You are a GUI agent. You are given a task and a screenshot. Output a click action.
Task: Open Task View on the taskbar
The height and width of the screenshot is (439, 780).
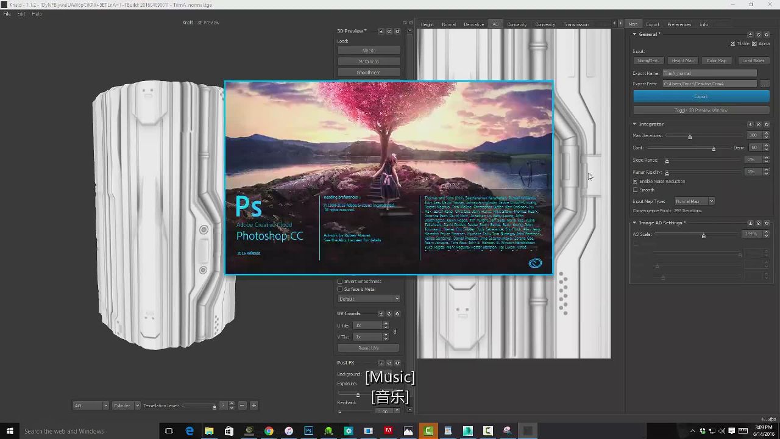169,431
